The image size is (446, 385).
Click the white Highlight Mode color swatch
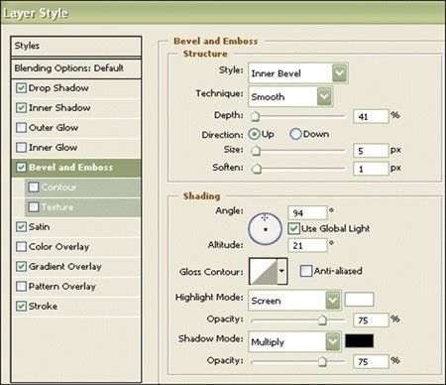pyautogui.click(x=360, y=300)
